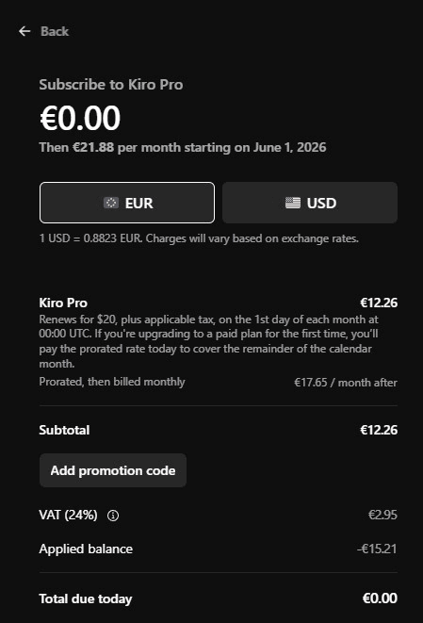Click the Total due today €0.00 amount

tap(380, 598)
